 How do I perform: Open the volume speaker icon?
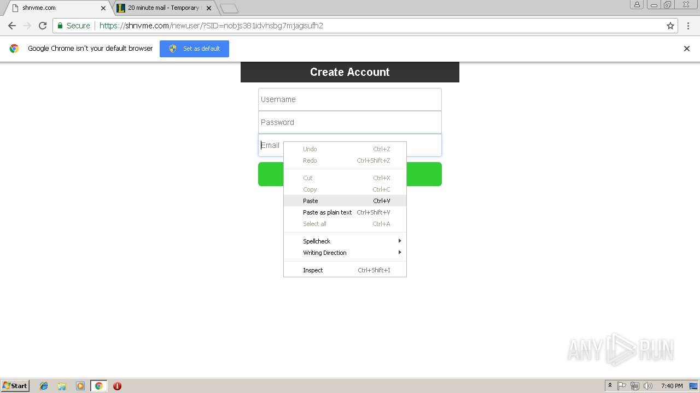(x=648, y=386)
